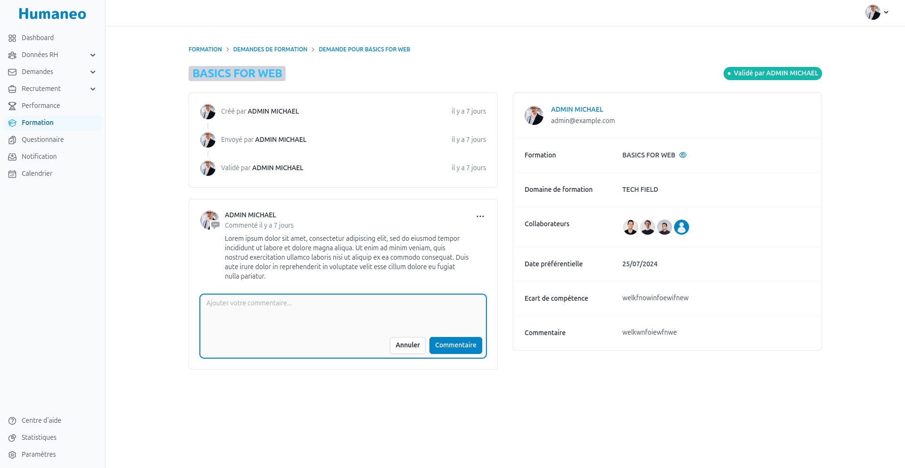Expand the Données RH submenu chevron
Screen dimensions: 905x468
[x=93, y=55]
